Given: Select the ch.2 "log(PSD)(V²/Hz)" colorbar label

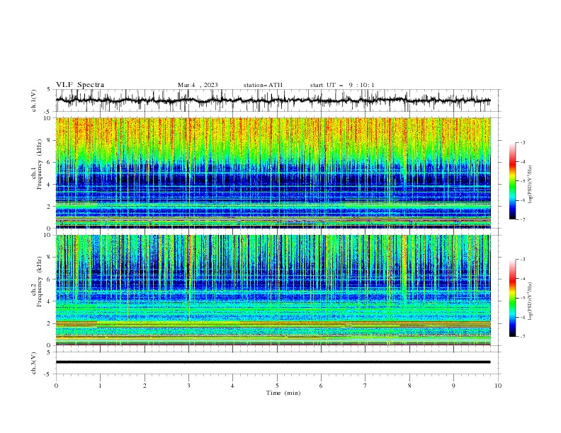Looking at the screenshot, I should [x=531, y=301].
